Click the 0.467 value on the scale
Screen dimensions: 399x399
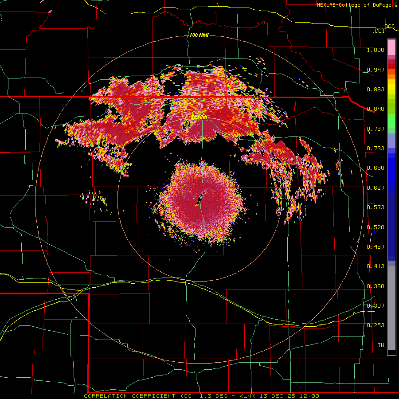(x=376, y=247)
